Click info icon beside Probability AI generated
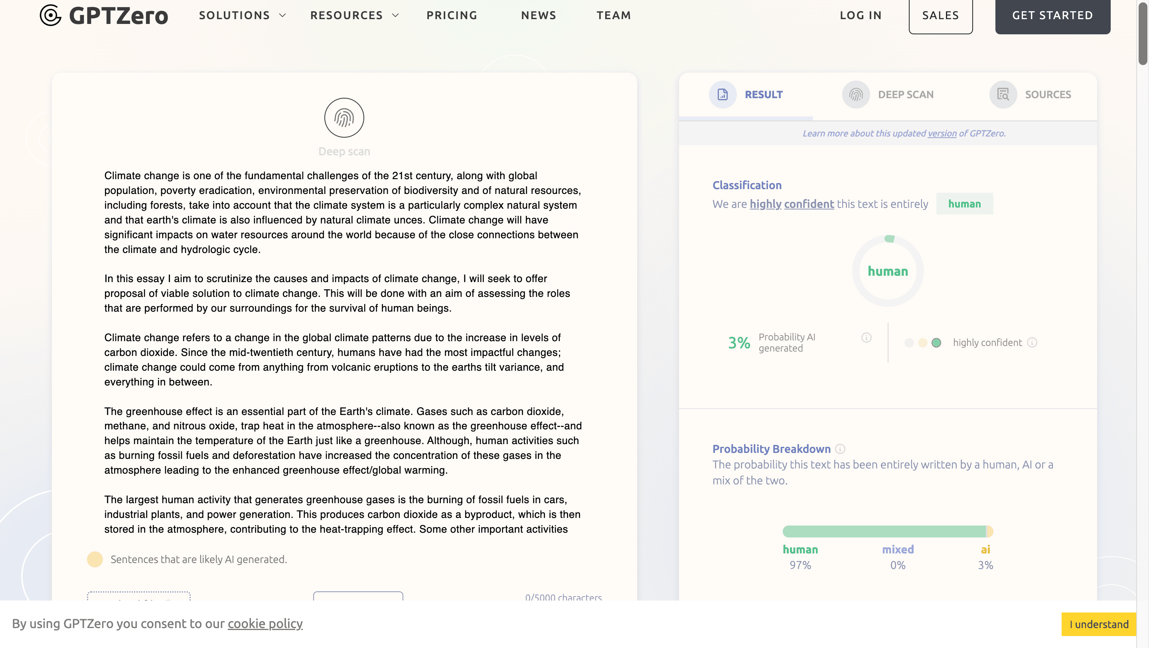 click(866, 338)
